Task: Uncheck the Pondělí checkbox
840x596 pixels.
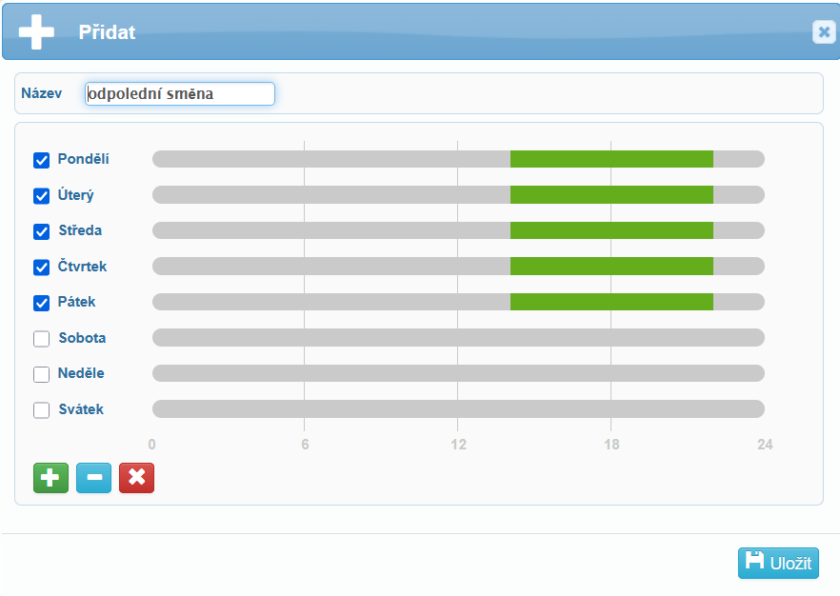Action: (42, 160)
